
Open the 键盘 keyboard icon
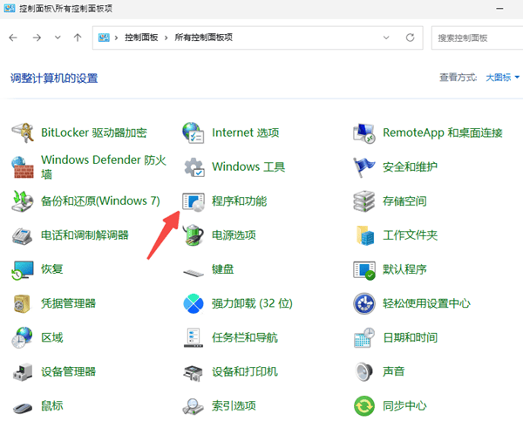coord(194,273)
